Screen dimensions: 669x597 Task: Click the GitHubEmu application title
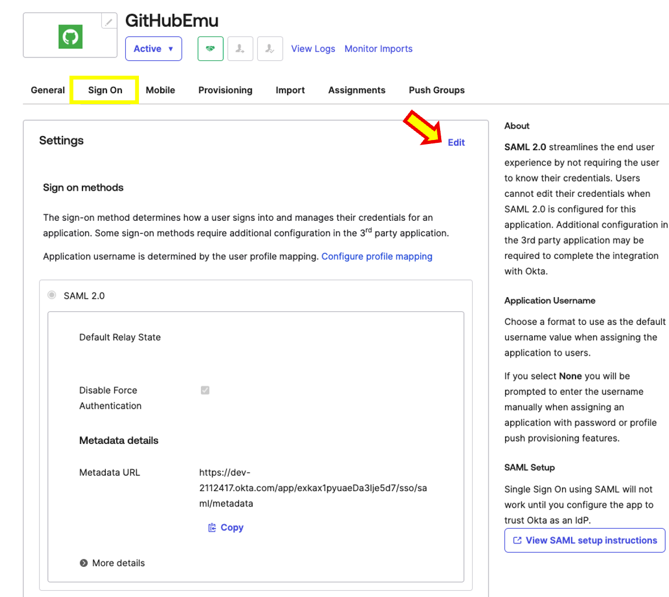click(x=171, y=20)
